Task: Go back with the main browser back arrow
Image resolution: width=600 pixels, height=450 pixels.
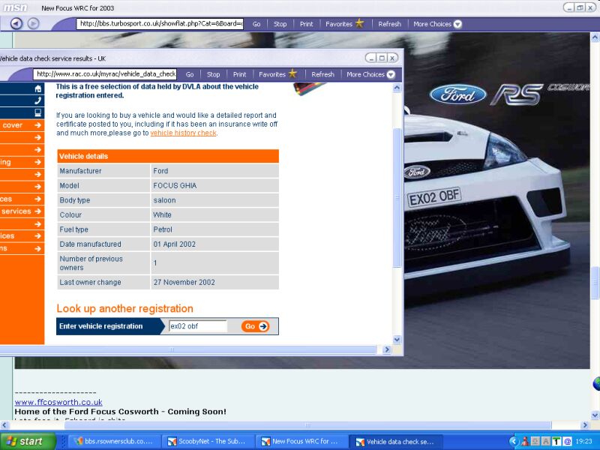Action: point(16,24)
